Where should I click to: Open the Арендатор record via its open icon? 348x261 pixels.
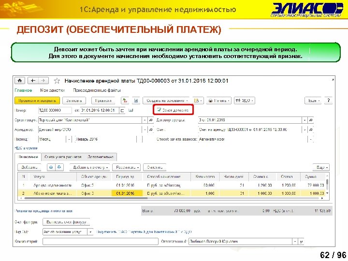pos(151,130)
